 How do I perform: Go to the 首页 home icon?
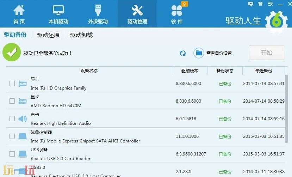19,11
